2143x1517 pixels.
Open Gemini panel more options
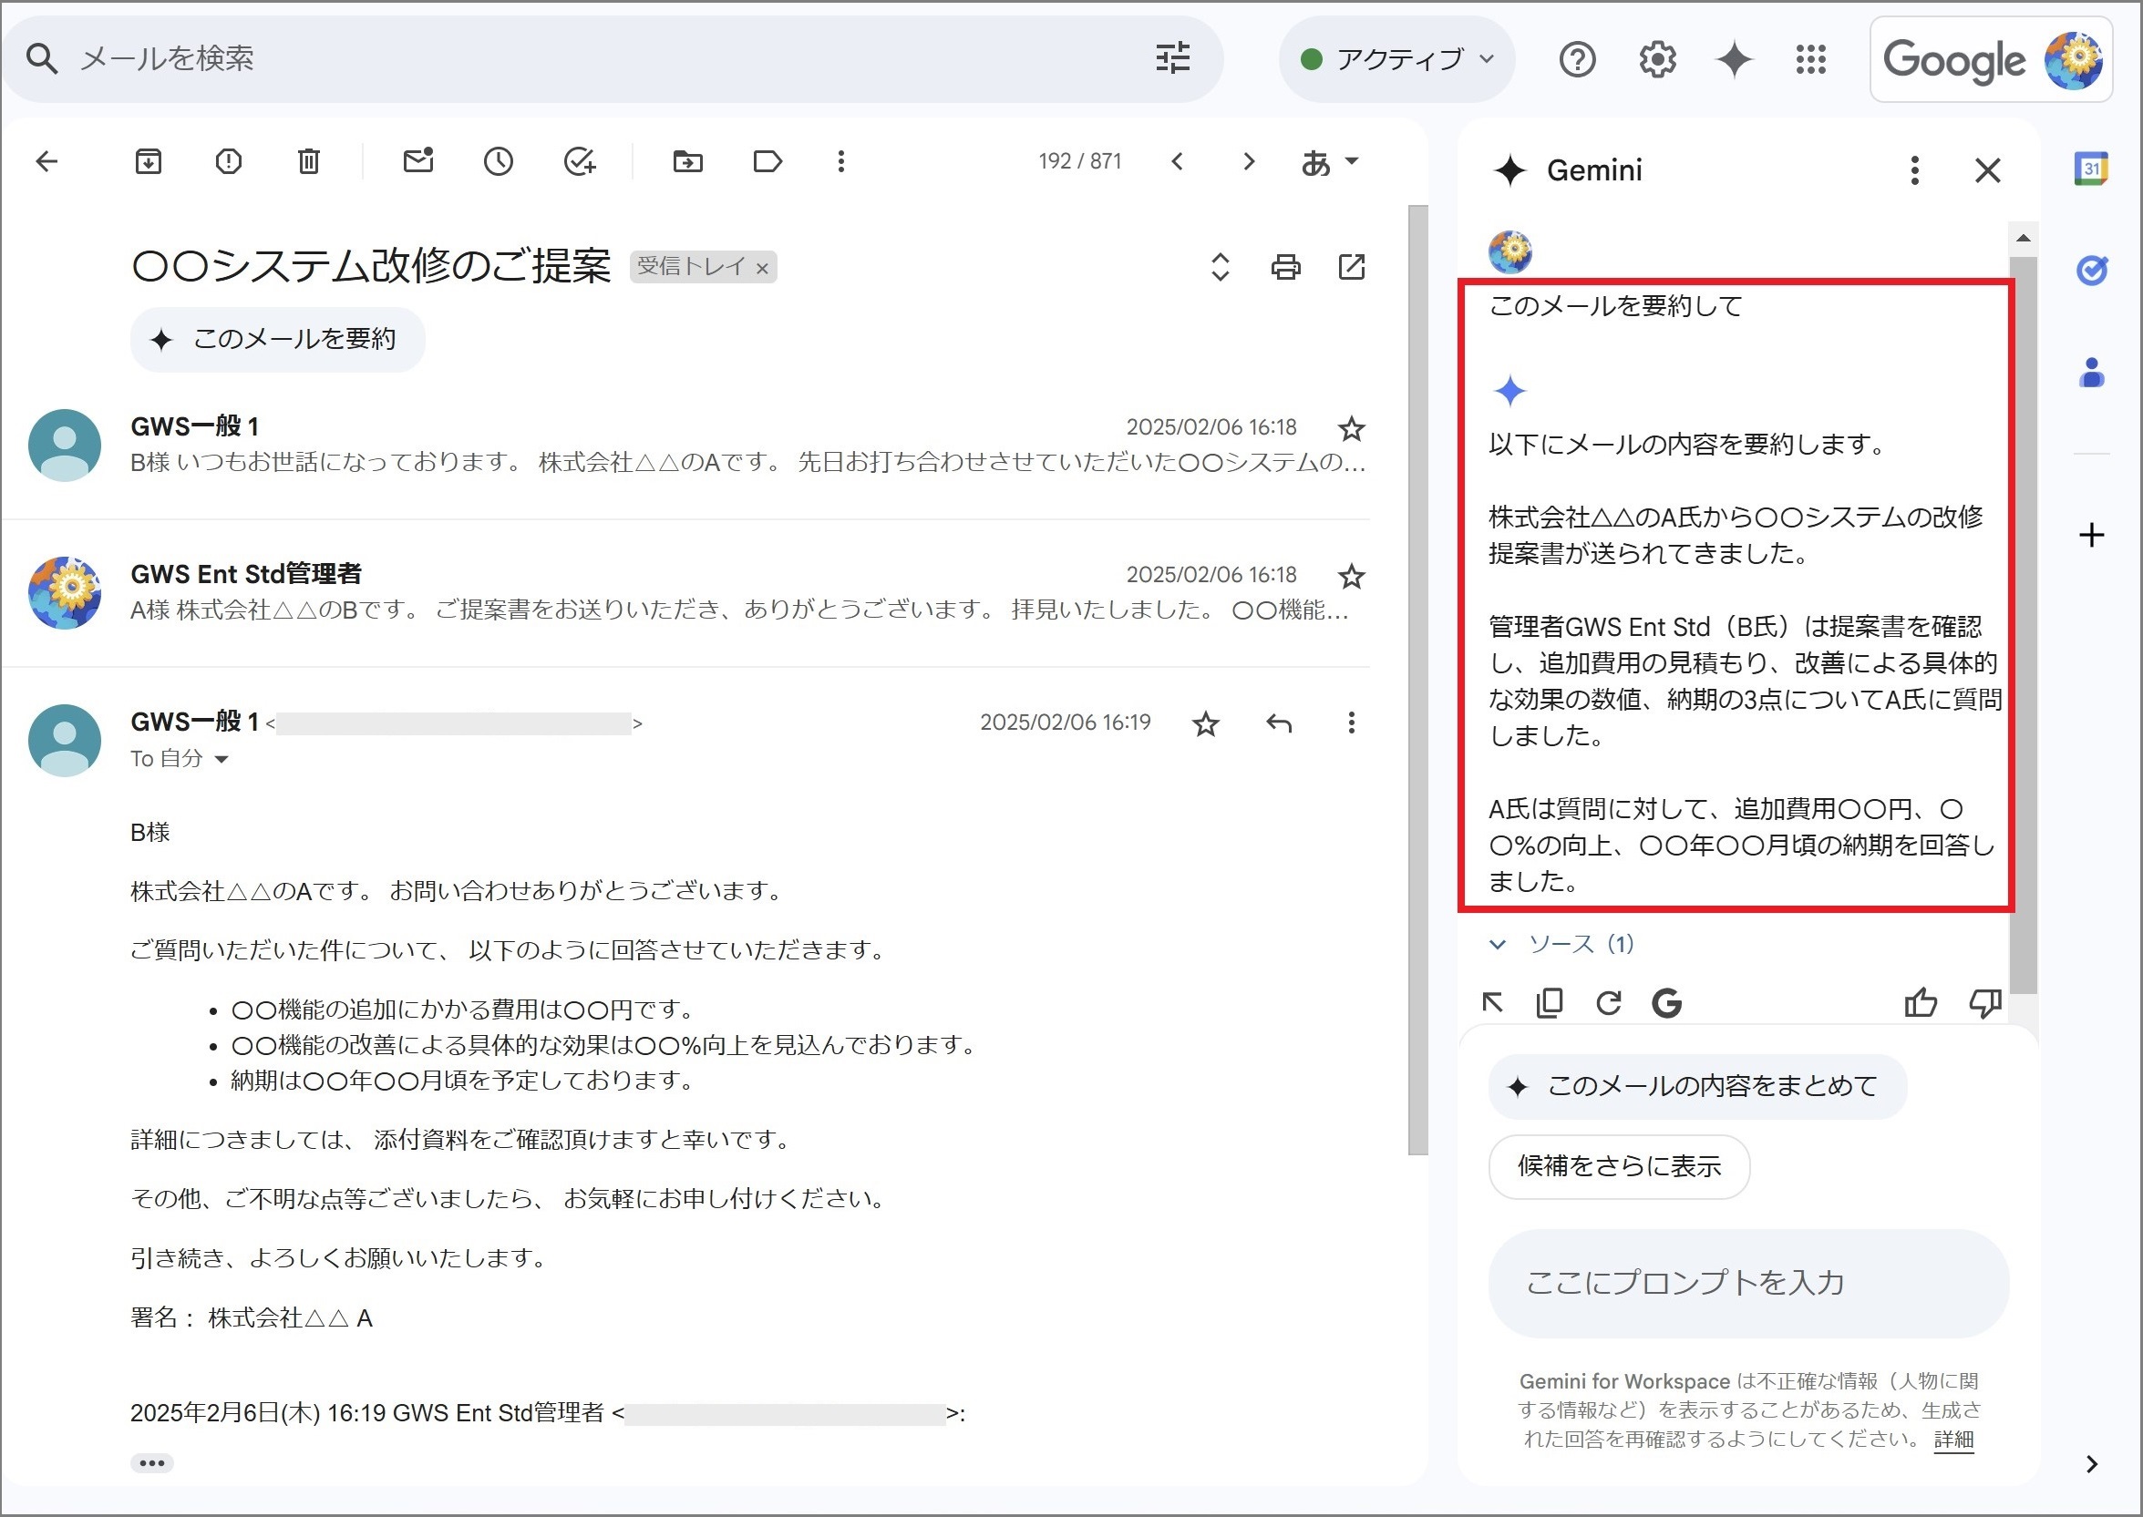pos(1914,170)
